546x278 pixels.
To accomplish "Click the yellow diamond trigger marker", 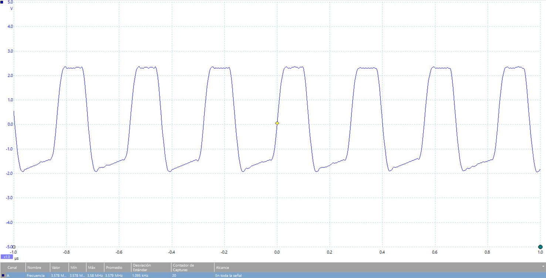I will coord(277,123).
